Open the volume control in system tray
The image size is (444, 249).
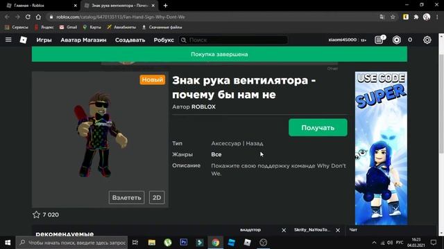click(390, 243)
